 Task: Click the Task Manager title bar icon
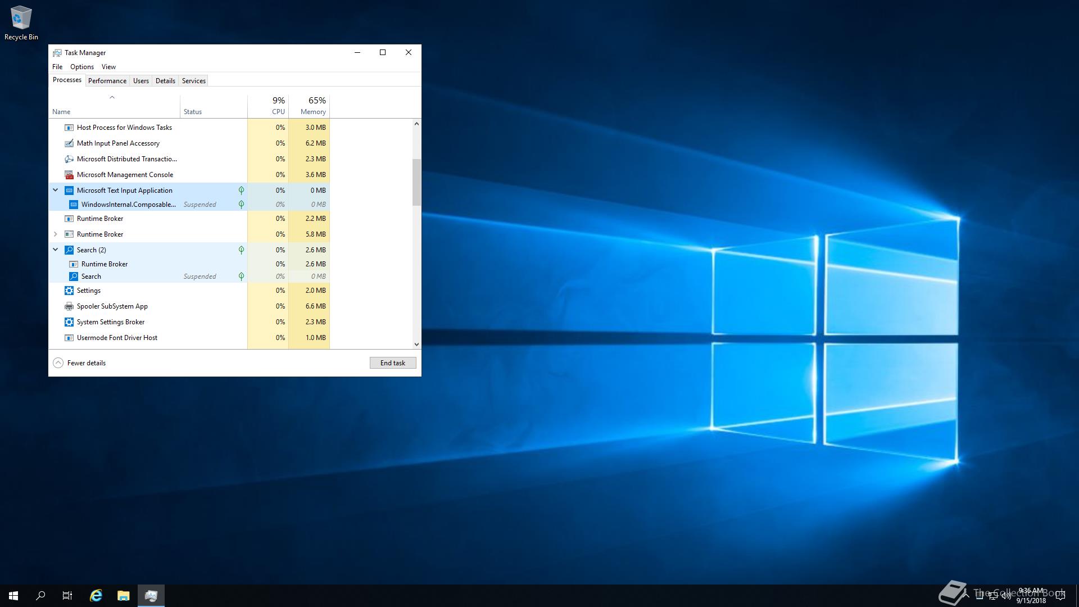57,53
